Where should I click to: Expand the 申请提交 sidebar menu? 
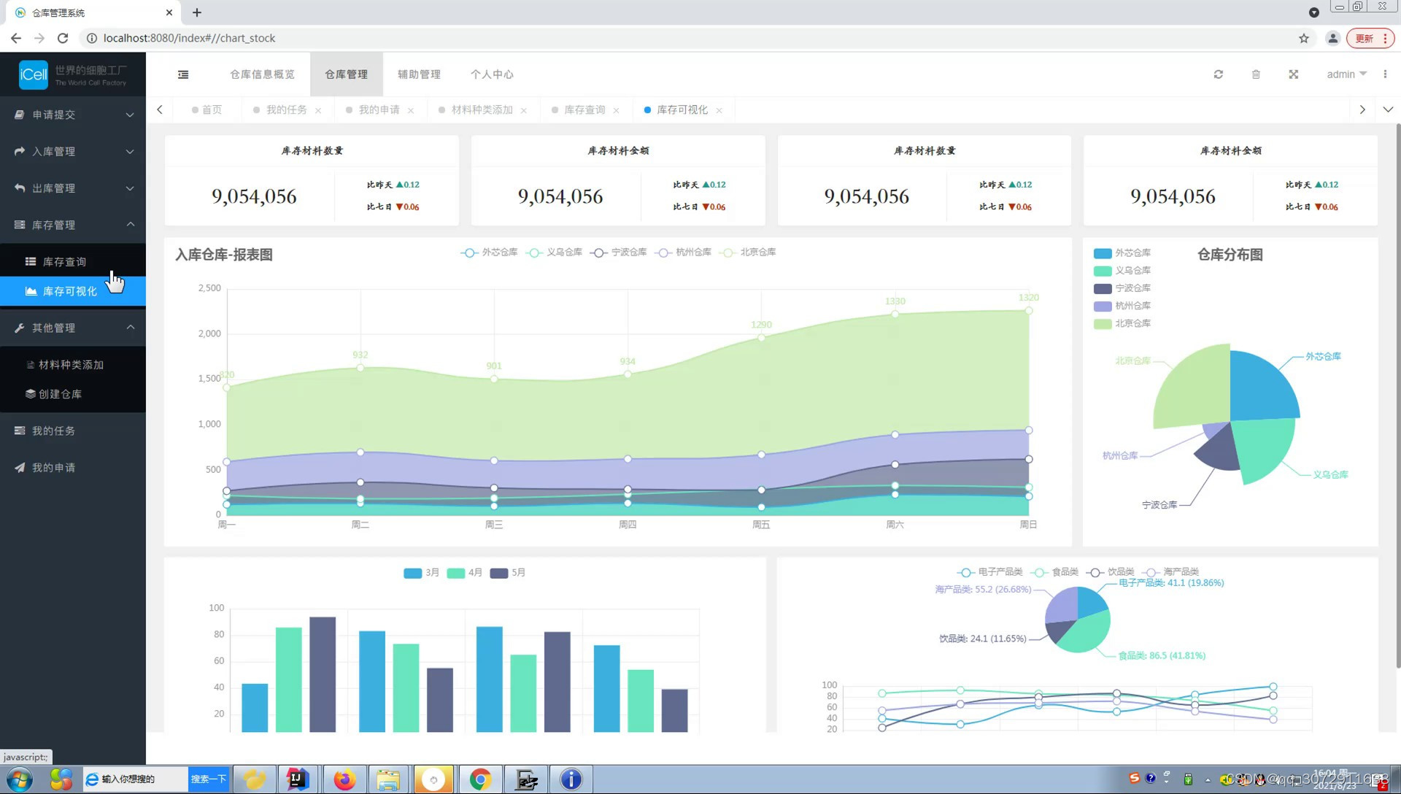(73, 115)
